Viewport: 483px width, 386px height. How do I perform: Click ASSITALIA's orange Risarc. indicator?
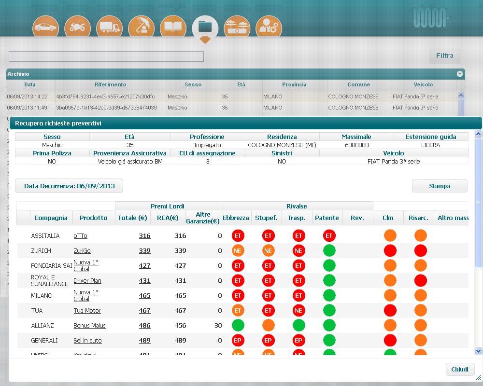(421, 236)
